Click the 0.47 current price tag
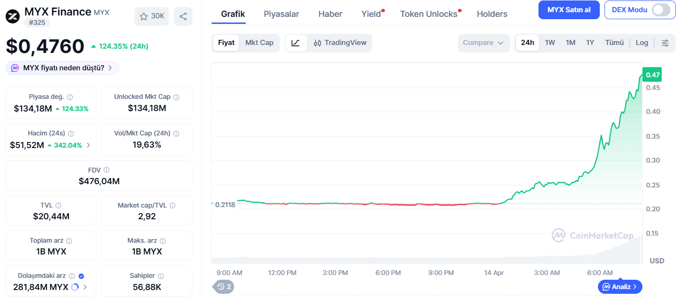678x298 pixels. (652, 75)
